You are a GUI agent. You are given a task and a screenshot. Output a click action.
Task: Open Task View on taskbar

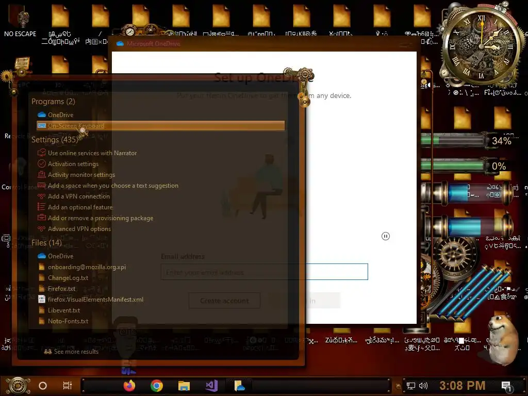[68, 386]
